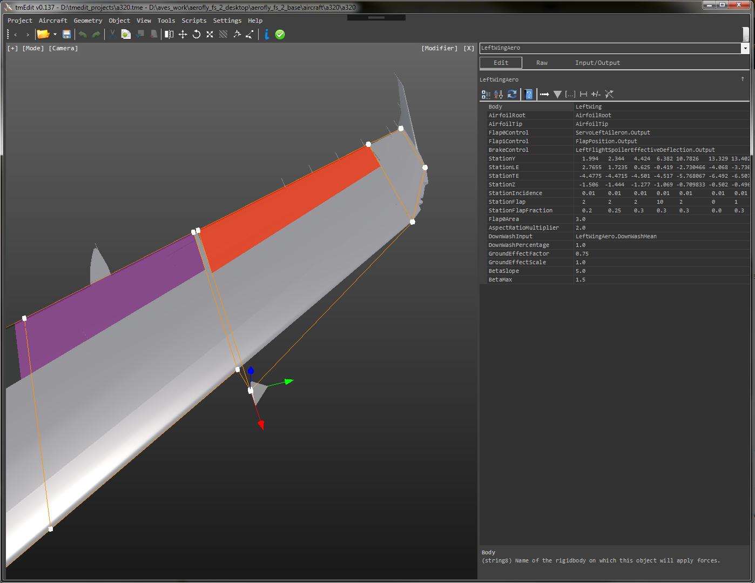
Task: Toggle the Modifier view option
Action: coord(439,48)
